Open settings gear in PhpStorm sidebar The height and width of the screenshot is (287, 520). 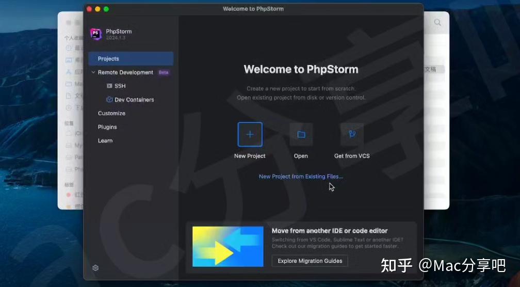tap(95, 268)
